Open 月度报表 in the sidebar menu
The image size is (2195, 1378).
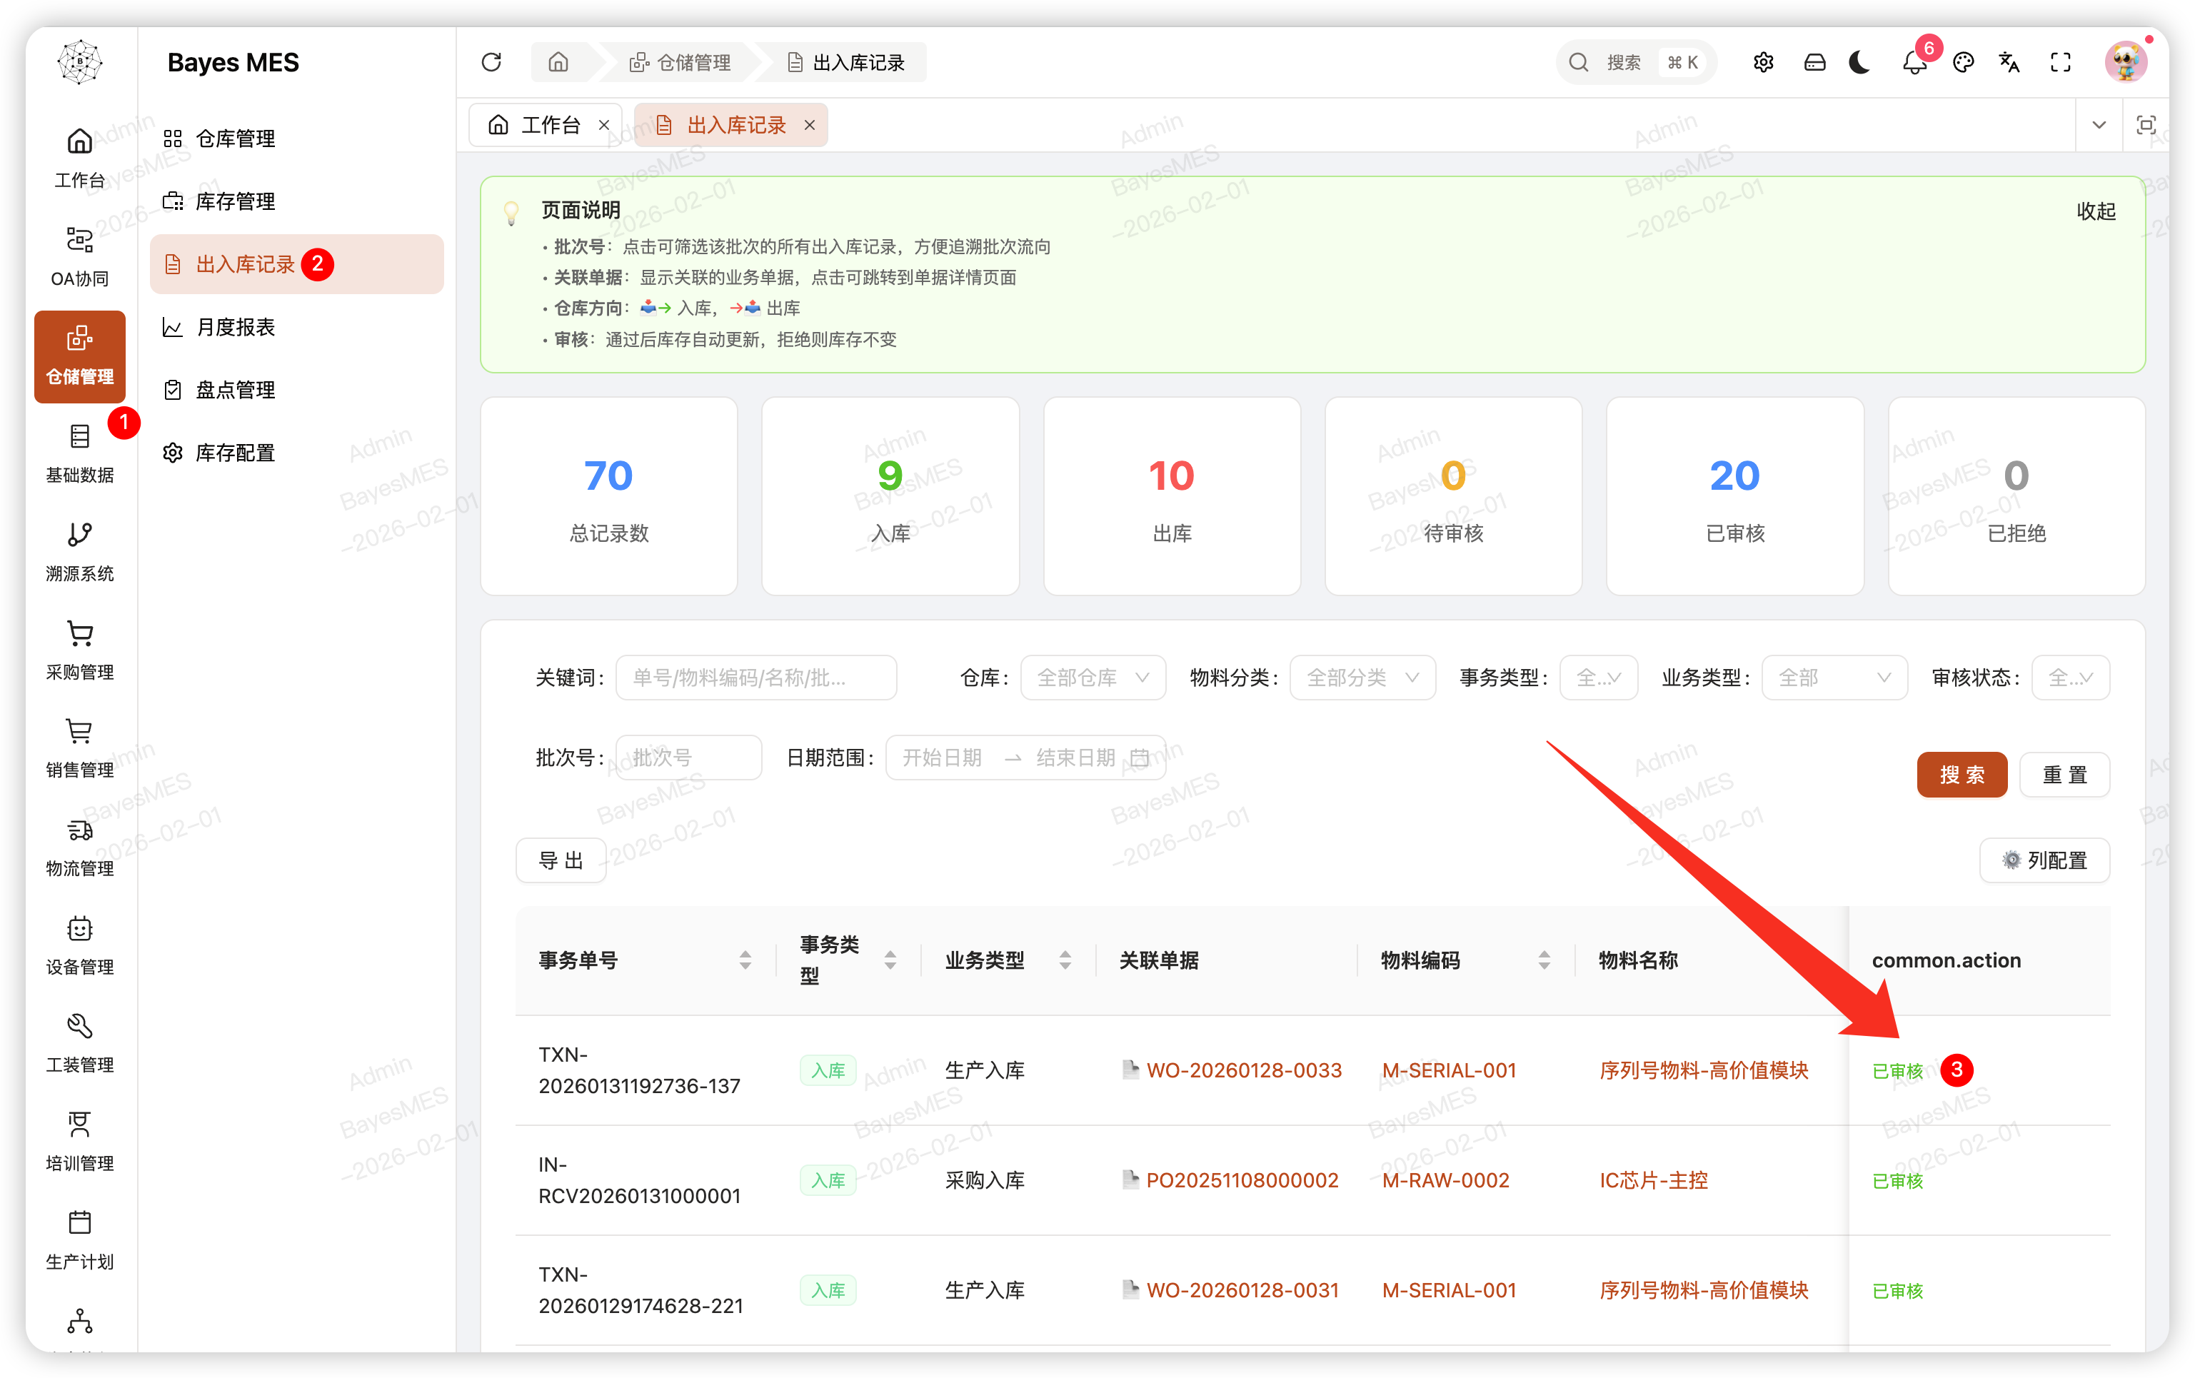235,327
